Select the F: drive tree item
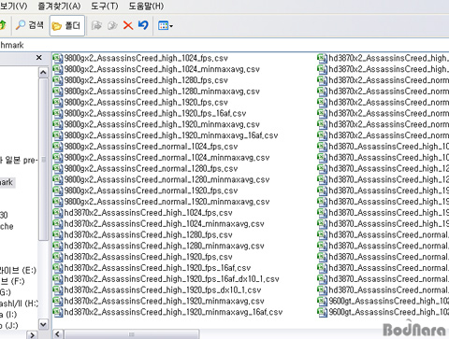The image size is (449, 339). [x=12, y=282]
